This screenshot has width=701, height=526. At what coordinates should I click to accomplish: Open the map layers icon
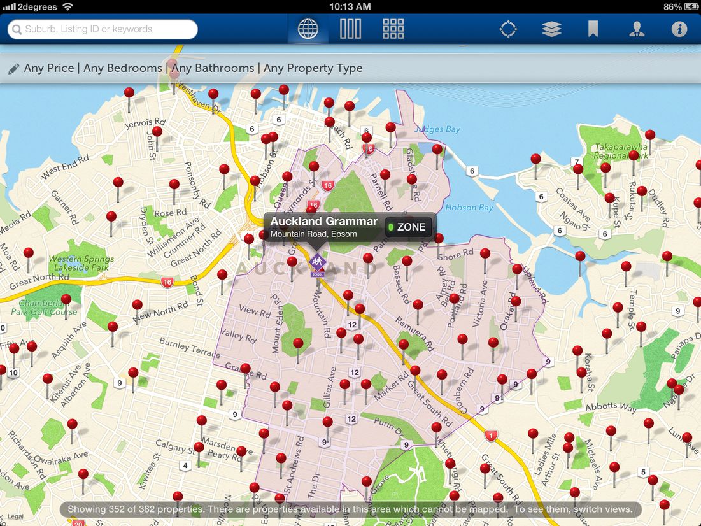click(x=551, y=29)
